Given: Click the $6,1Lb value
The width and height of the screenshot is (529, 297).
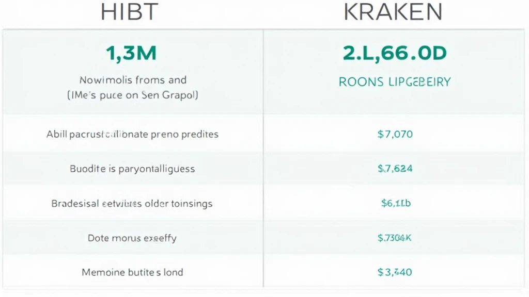Looking at the screenshot, I should (396, 203).
